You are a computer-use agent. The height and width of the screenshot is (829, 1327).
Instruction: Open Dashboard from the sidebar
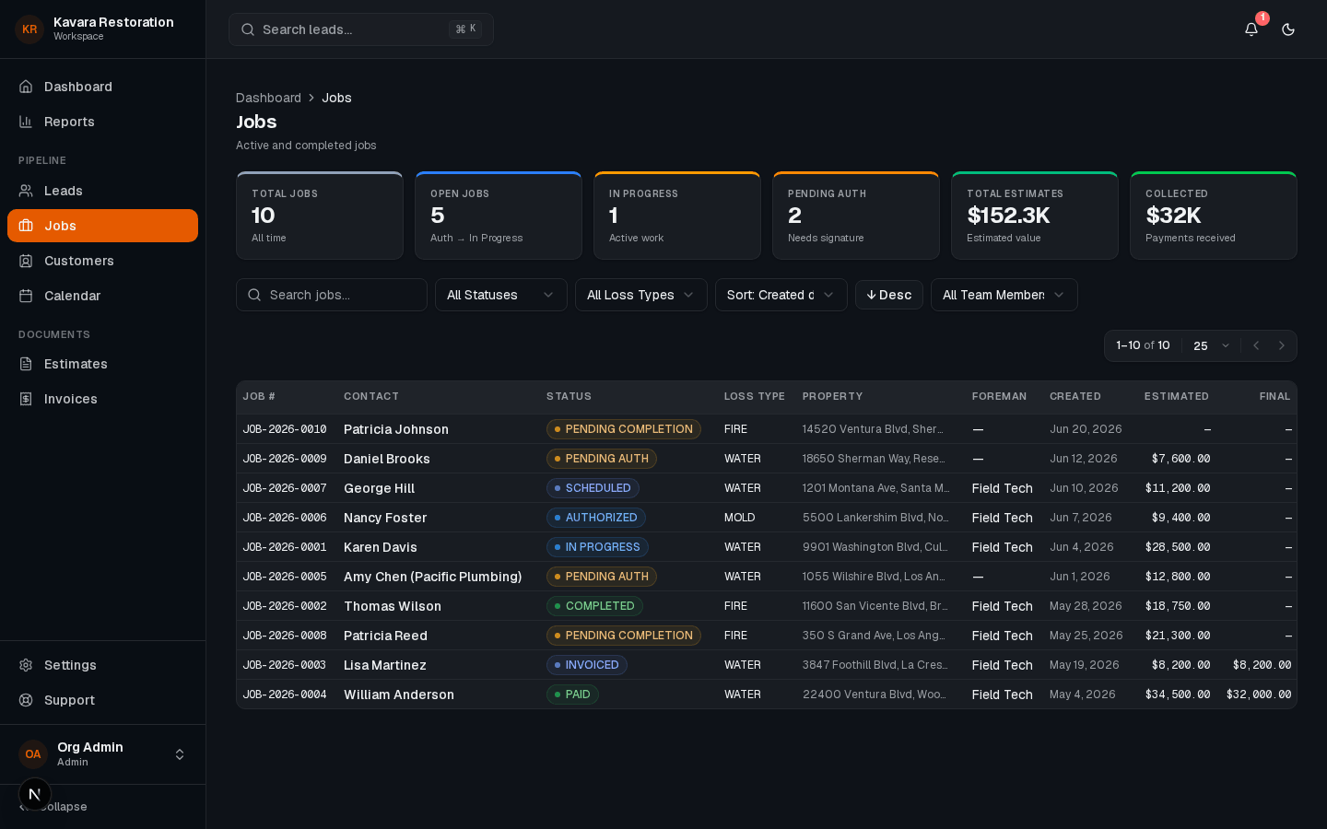(102, 87)
